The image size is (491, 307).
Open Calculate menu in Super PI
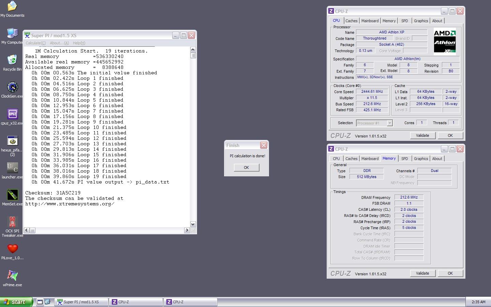point(35,43)
